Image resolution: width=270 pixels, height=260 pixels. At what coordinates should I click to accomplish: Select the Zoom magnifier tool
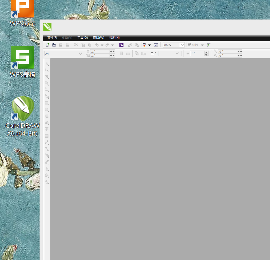(47, 83)
